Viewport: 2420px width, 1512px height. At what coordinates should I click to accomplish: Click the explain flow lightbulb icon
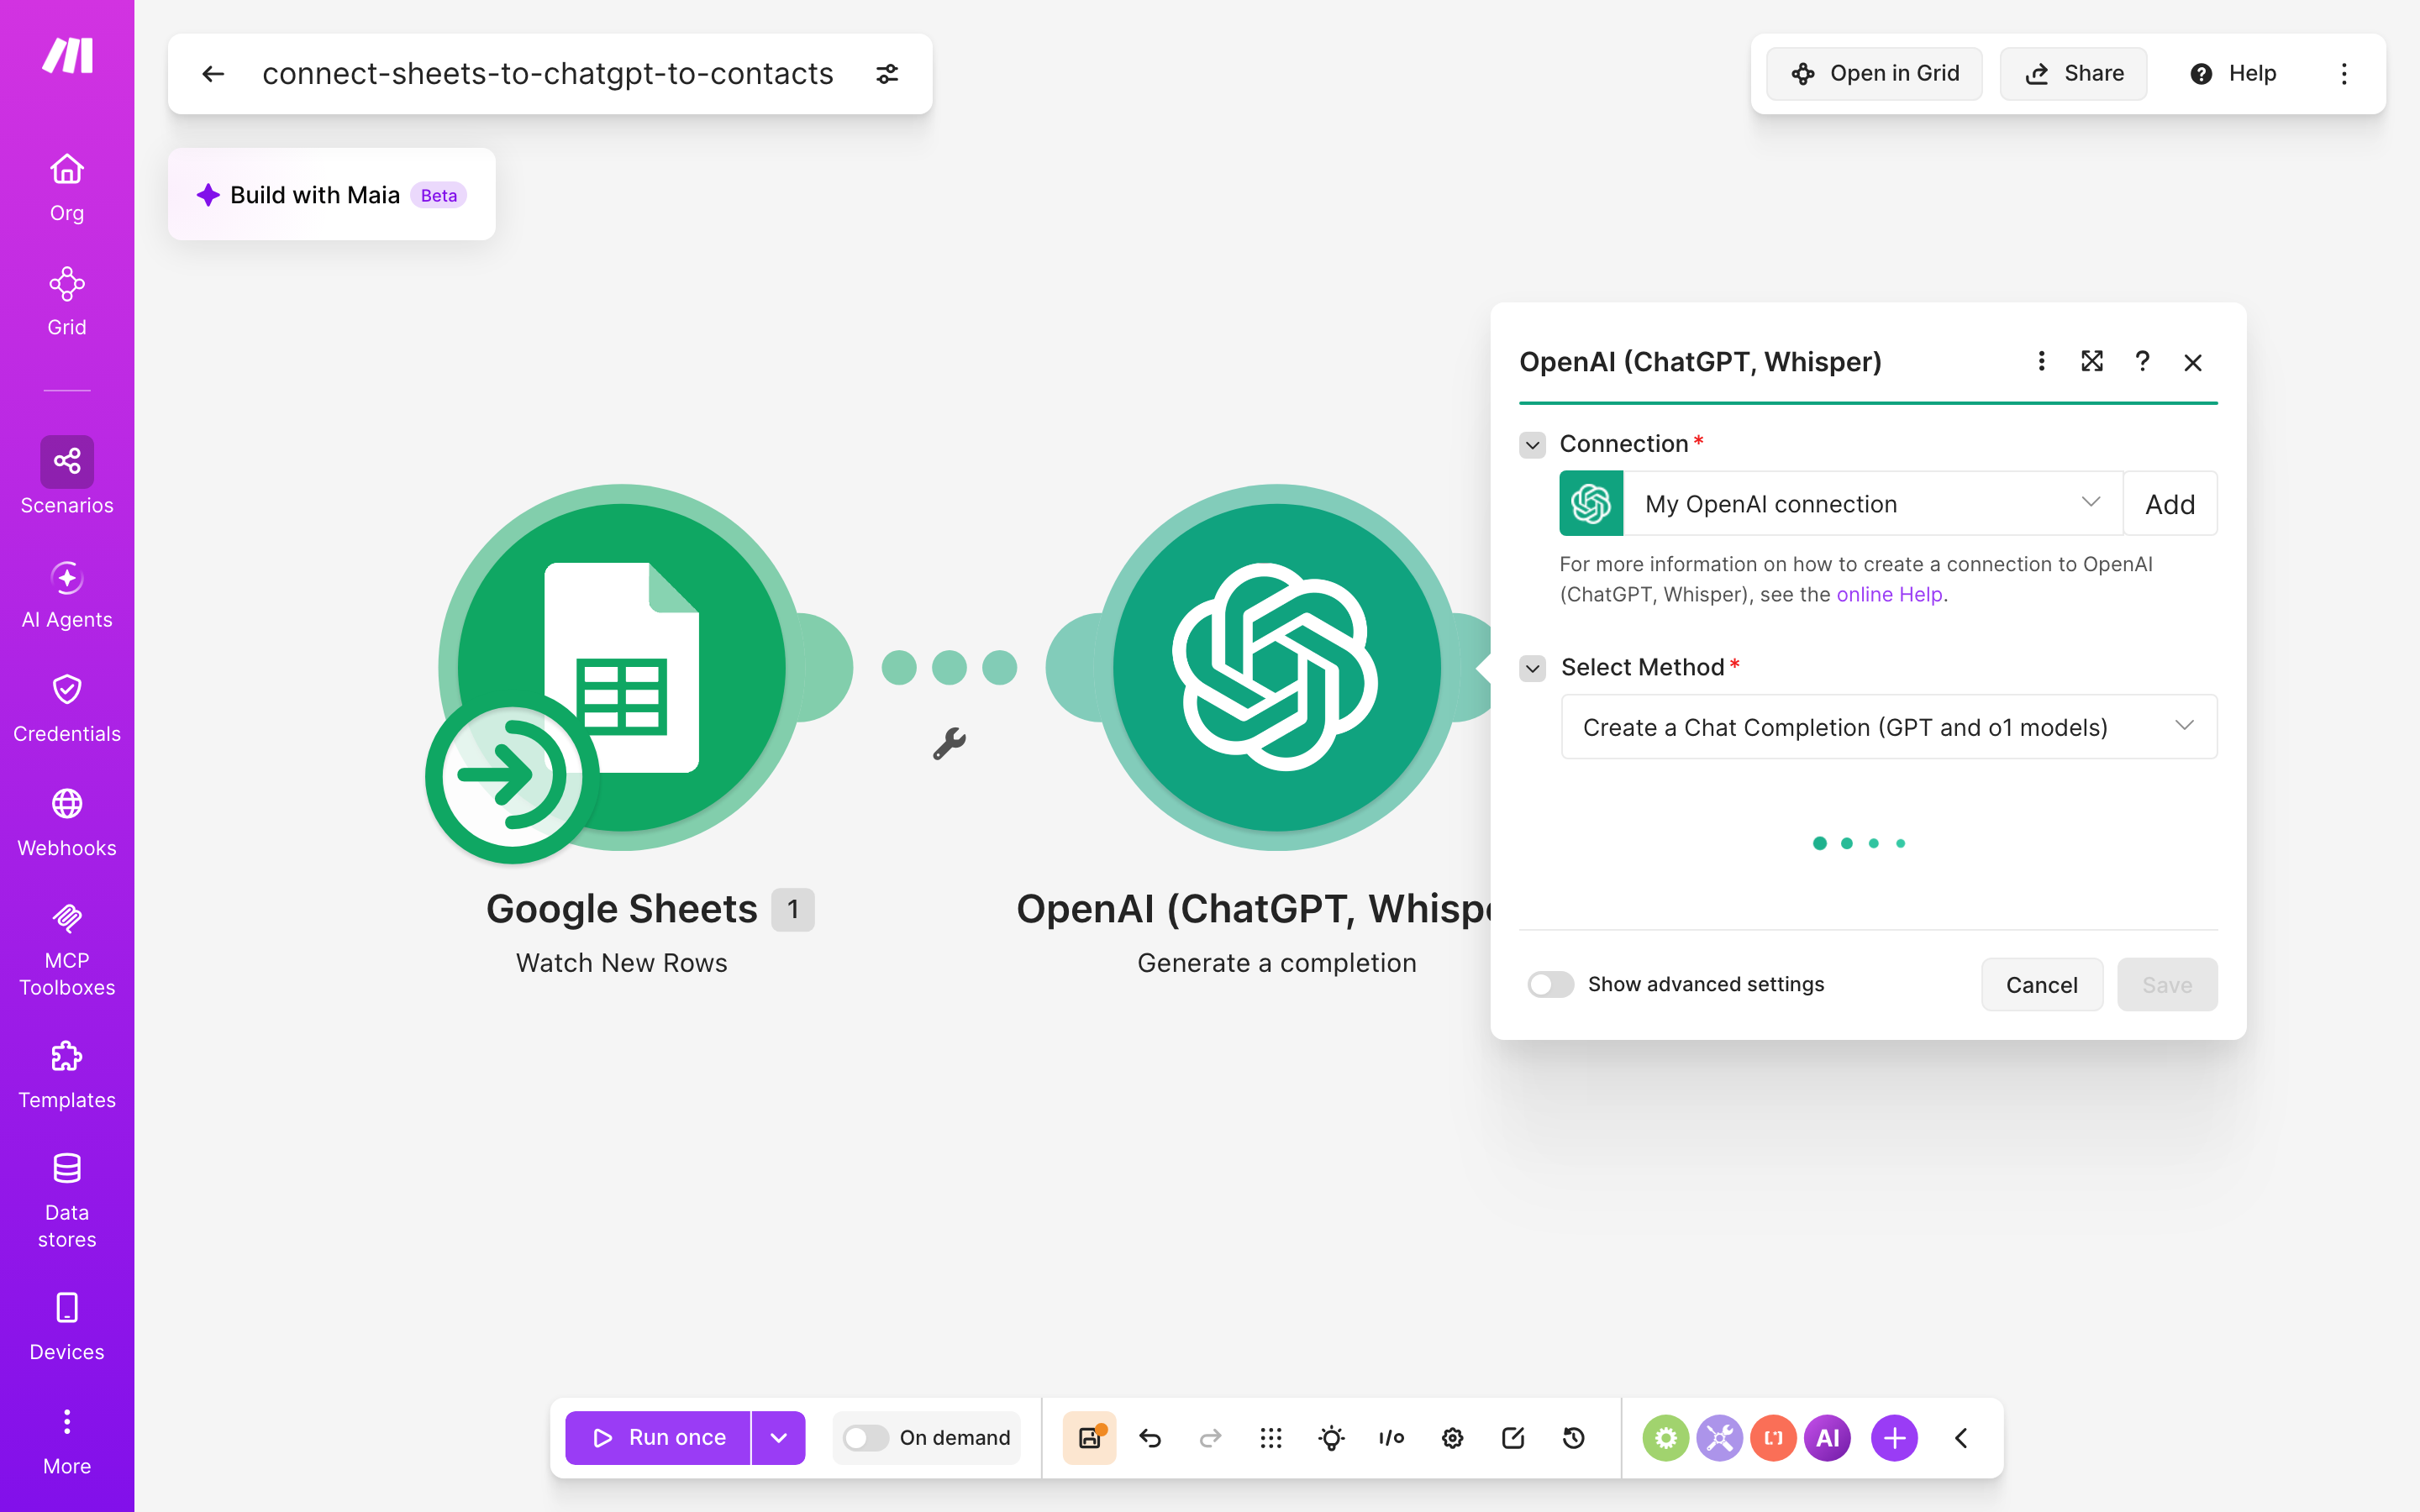tap(1331, 1438)
